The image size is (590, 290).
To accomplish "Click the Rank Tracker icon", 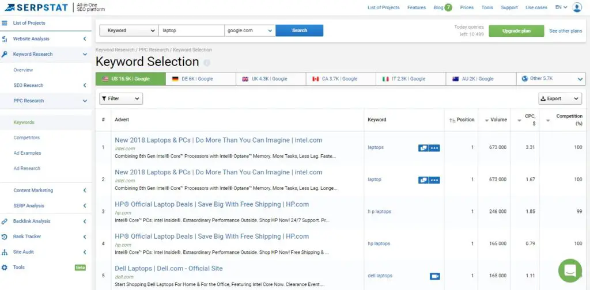I will pyautogui.click(x=5, y=236).
